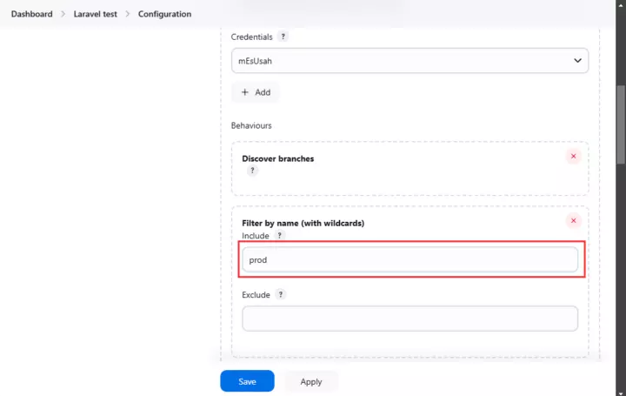The width and height of the screenshot is (626, 396).
Task: Expand breadcrumb chevron after Laravel test
Action: click(x=128, y=14)
